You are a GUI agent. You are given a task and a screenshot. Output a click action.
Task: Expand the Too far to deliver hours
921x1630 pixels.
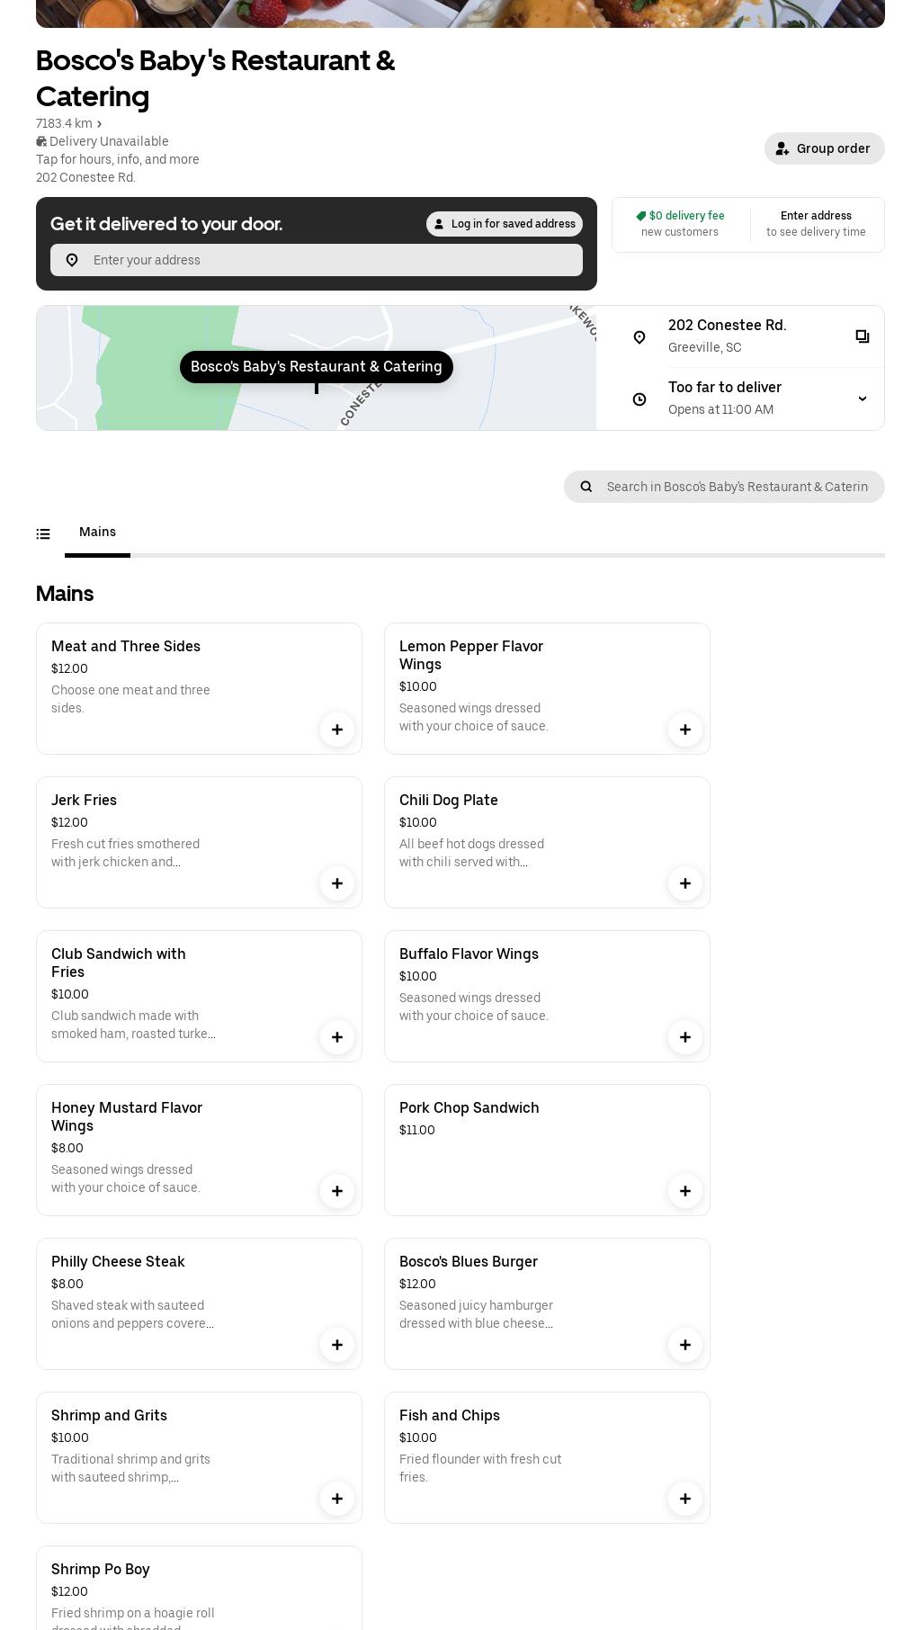point(862,399)
